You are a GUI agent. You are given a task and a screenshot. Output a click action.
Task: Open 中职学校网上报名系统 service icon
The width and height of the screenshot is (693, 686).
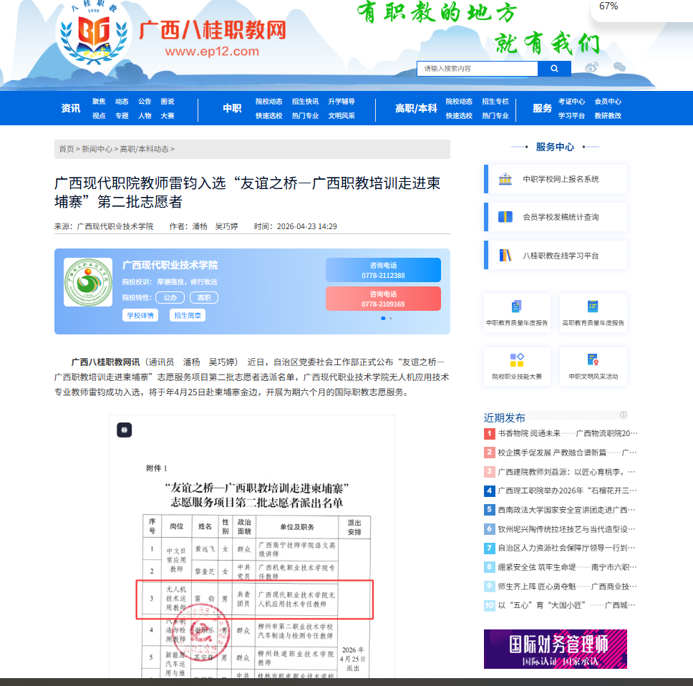point(505,179)
